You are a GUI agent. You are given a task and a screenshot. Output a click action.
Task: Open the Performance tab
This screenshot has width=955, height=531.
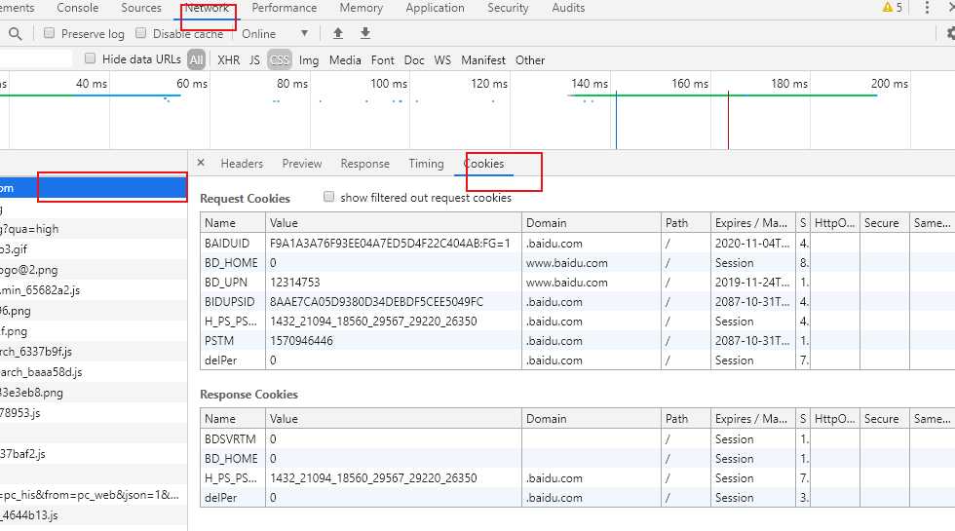coord(285,8)
